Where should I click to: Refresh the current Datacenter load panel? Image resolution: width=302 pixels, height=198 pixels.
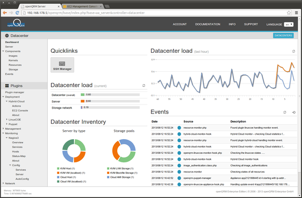[143, 85]
